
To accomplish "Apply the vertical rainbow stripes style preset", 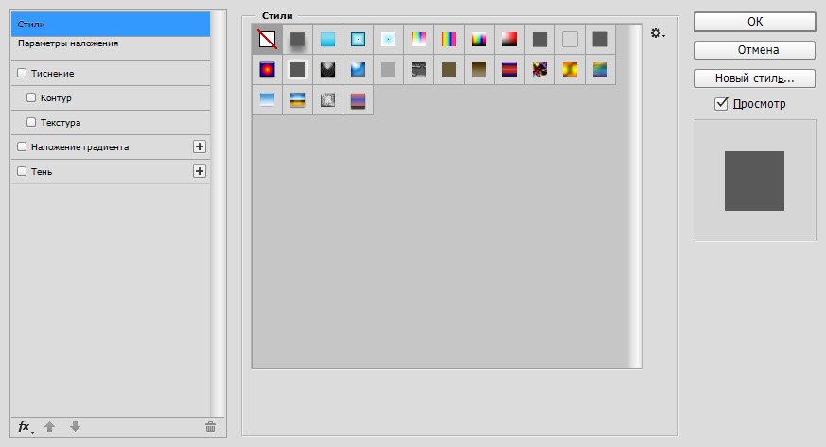I will click(448, 39).
